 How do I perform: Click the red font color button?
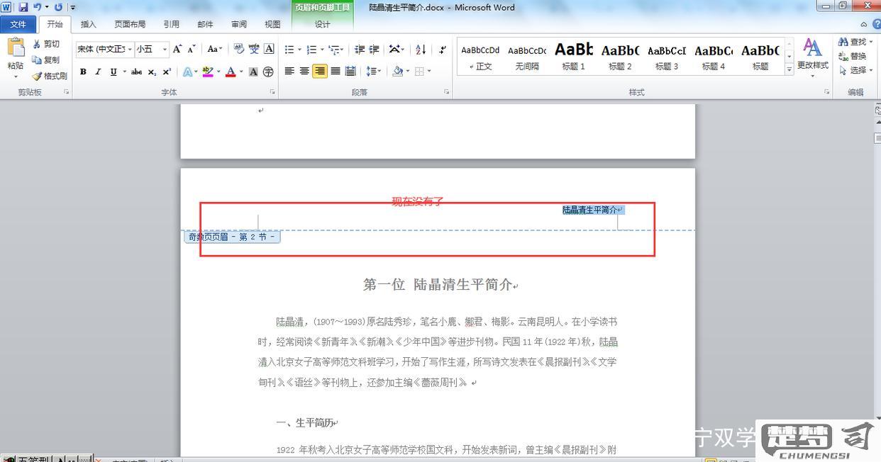pyautogui.click(x=230, y=72)
